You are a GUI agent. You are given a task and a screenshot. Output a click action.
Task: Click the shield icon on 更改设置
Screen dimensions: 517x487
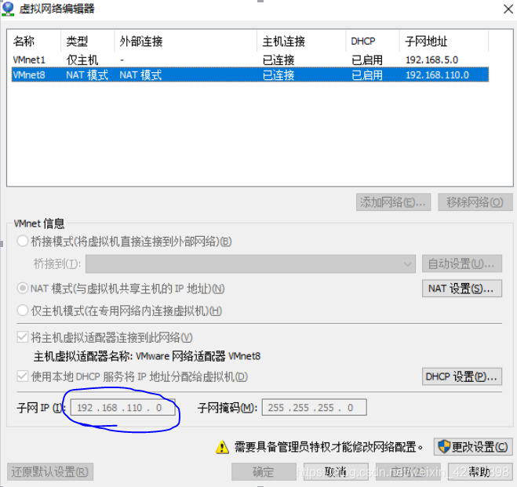pyautogui.click(x=444, y=447)
